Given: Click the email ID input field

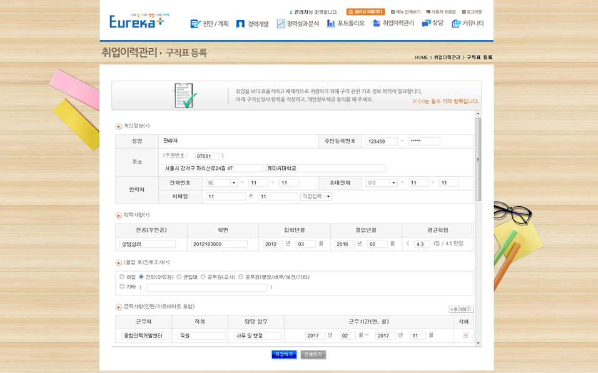Looking at the screenshot, I should point(226,197).
